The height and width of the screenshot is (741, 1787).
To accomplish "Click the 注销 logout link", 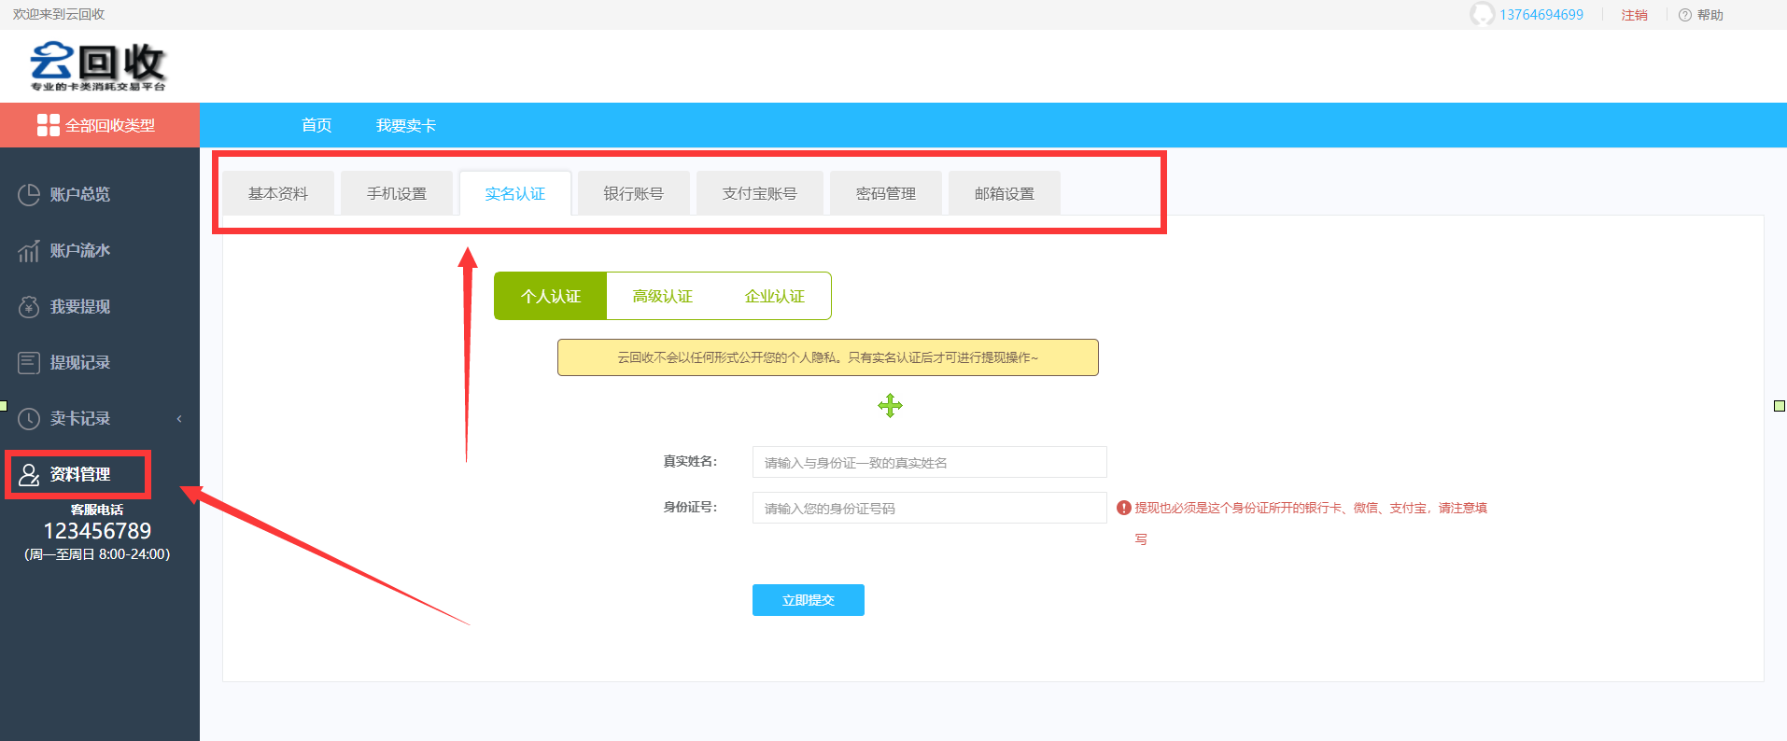I will tap(1634, 15).
